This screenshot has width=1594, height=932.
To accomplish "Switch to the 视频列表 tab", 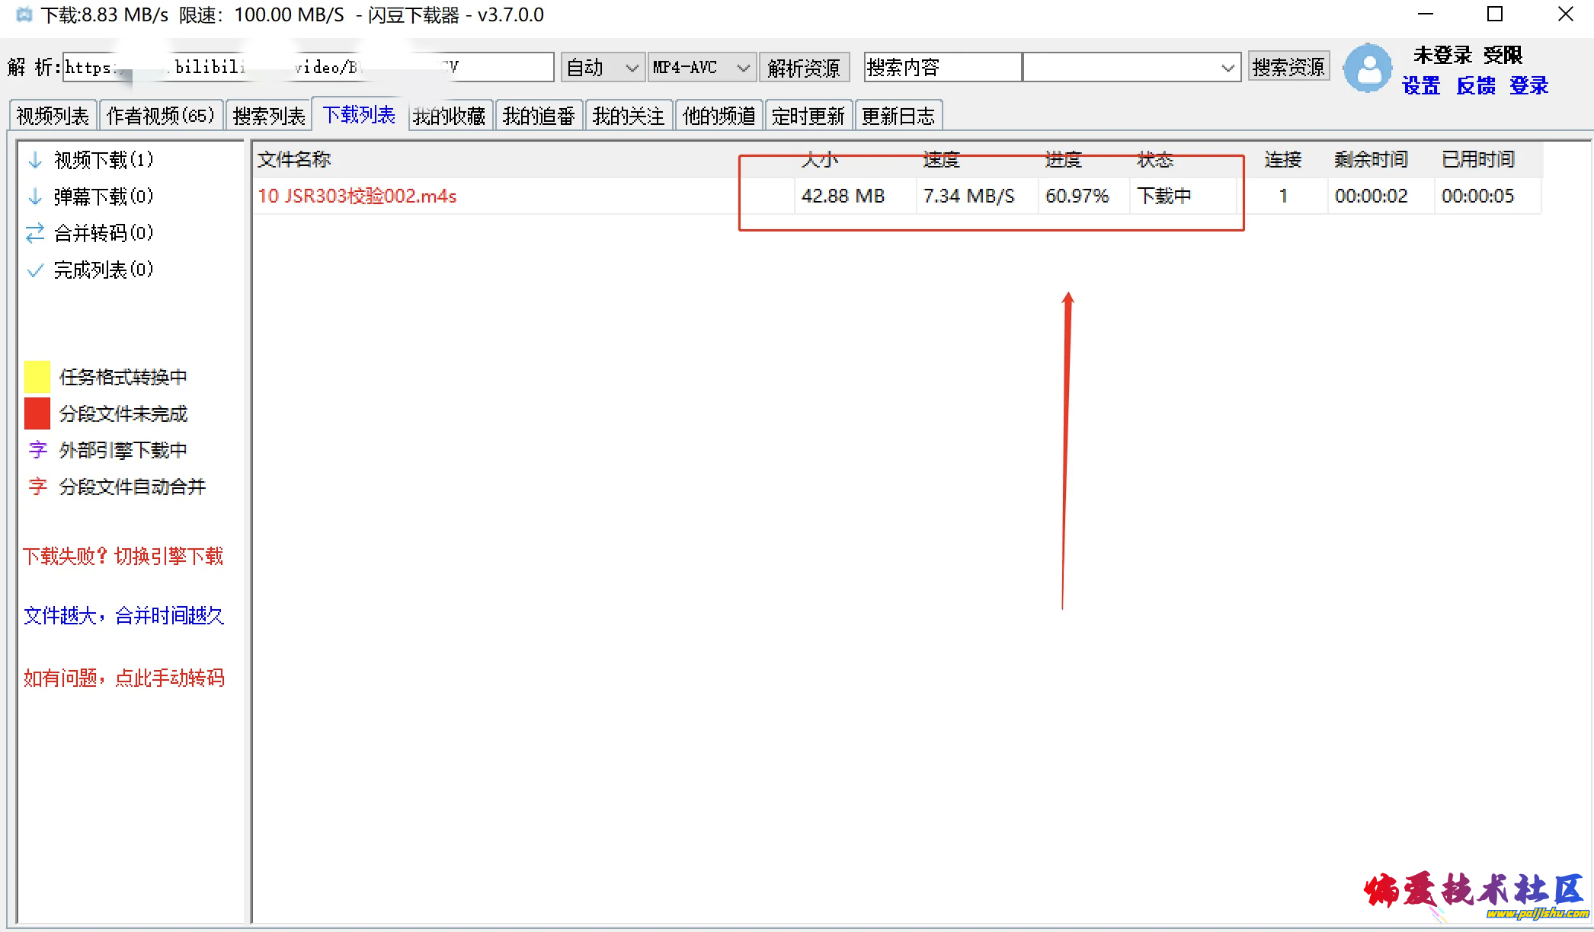I will (53, 116).
